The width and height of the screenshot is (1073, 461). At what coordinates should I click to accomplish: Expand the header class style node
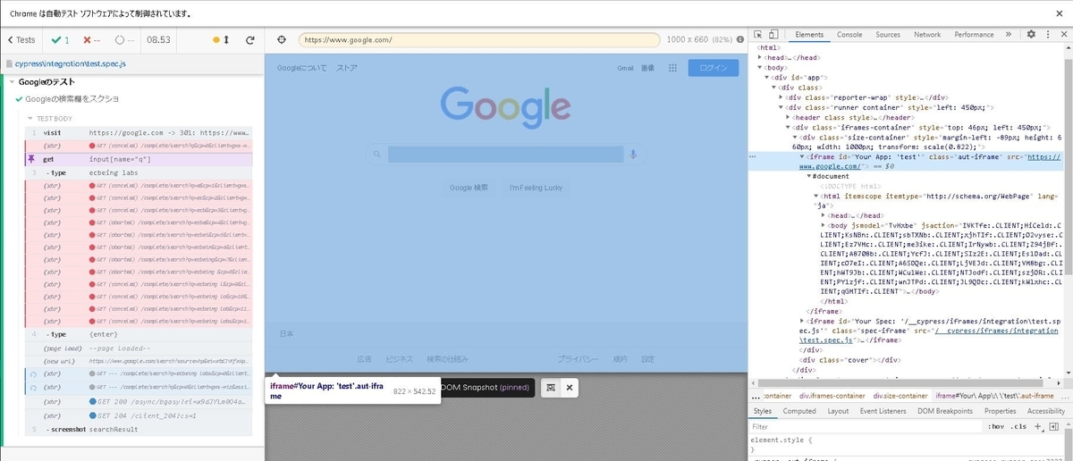click(788, 117)
